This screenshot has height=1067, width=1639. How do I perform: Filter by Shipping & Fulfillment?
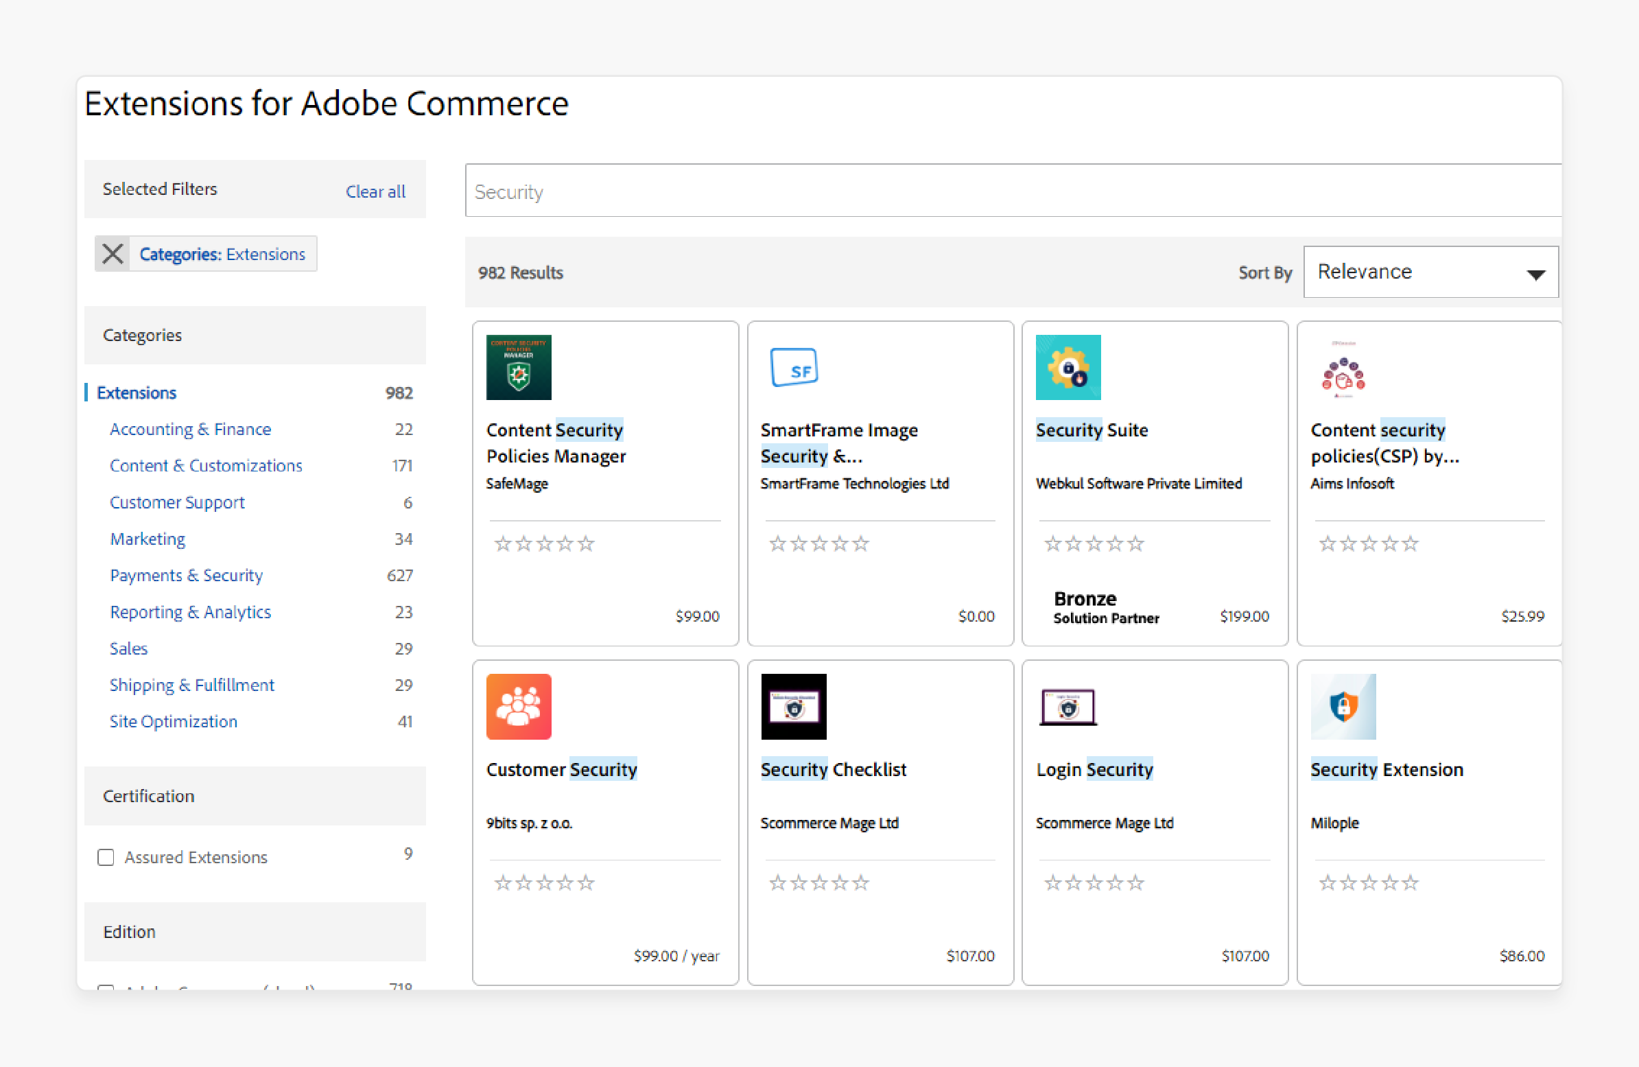tap(191, 685)
